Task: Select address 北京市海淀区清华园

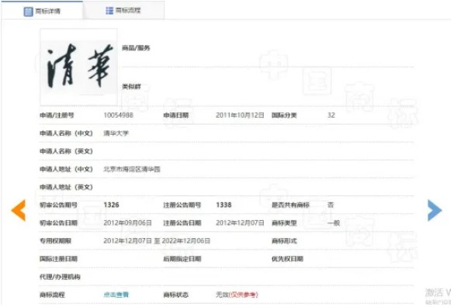Action: pos(132,169)
